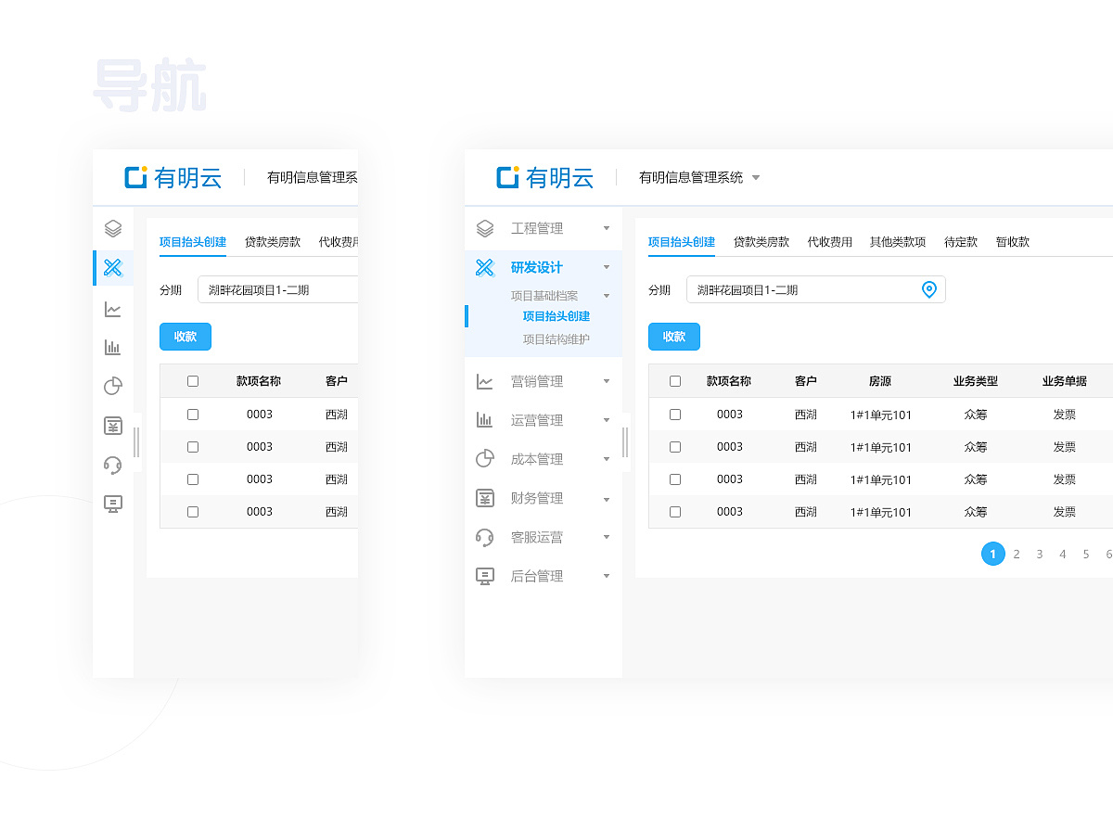Check the select-all checkbox in the table header
Screen dimensions: 1113x830
coord(674,381)
